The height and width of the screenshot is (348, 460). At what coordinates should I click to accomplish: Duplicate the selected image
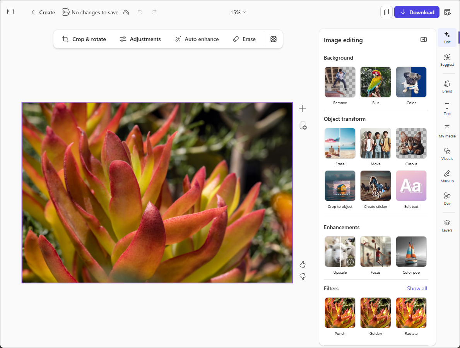coord(303,125)
